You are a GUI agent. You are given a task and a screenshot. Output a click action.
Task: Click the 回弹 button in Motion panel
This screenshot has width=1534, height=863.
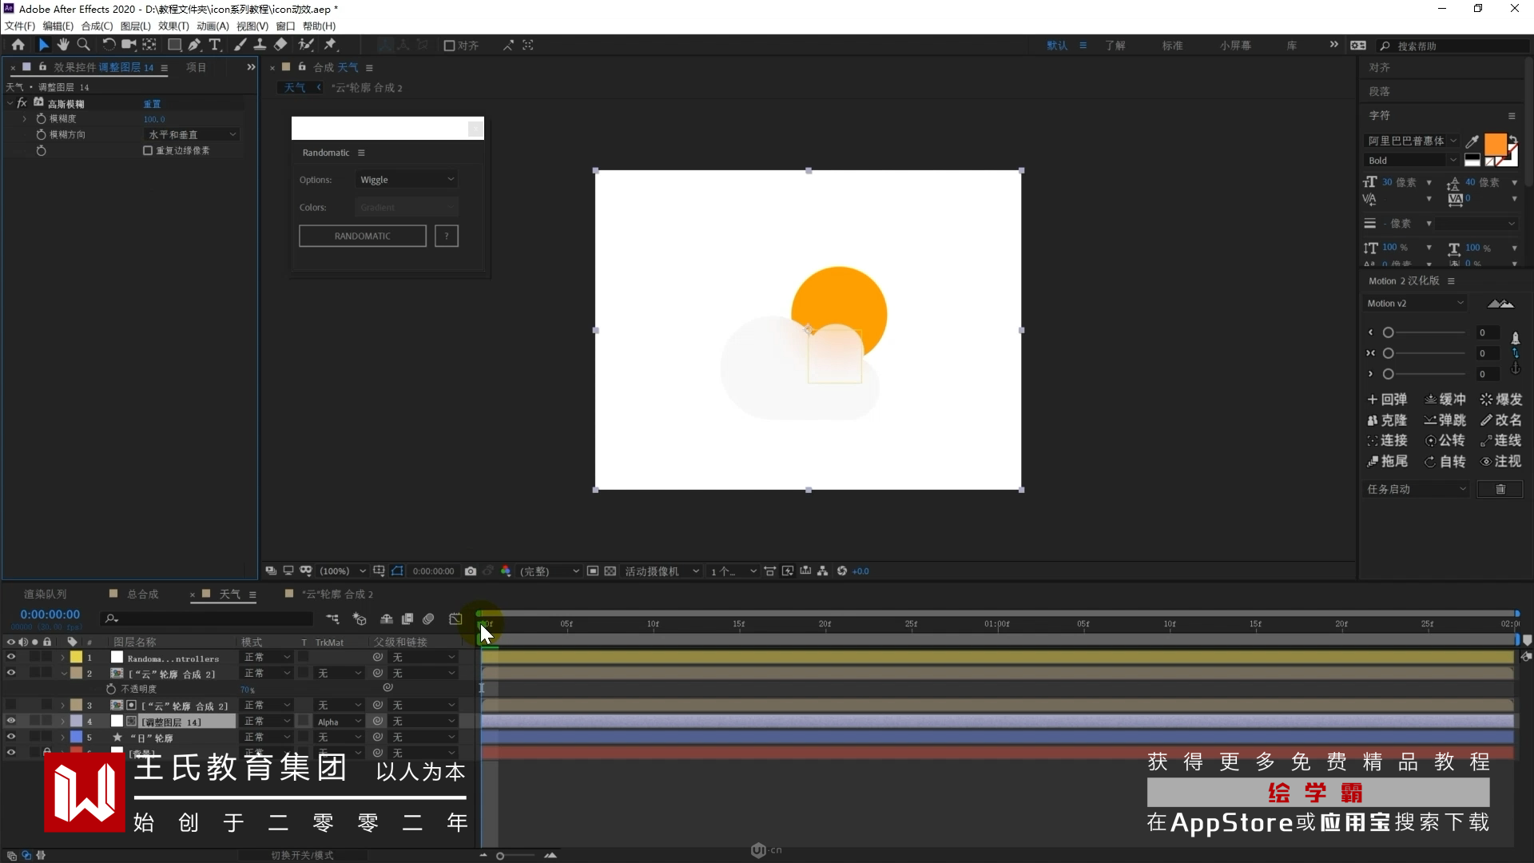tap(1387, 400)
